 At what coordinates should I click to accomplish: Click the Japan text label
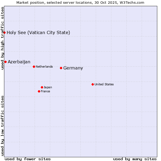(x=48, y=87)
